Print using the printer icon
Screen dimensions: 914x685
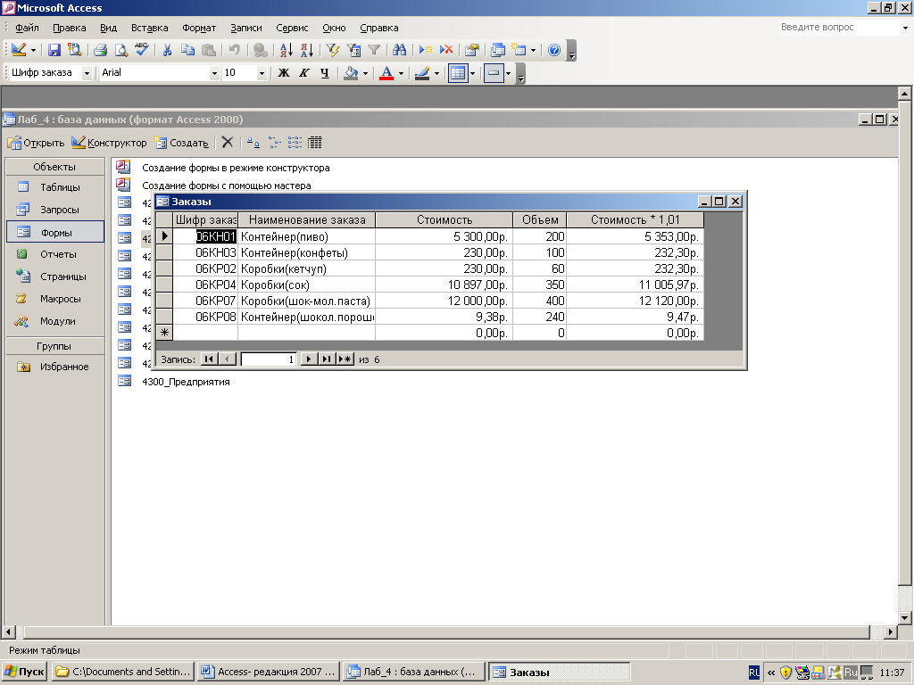[x=100, y=50]
